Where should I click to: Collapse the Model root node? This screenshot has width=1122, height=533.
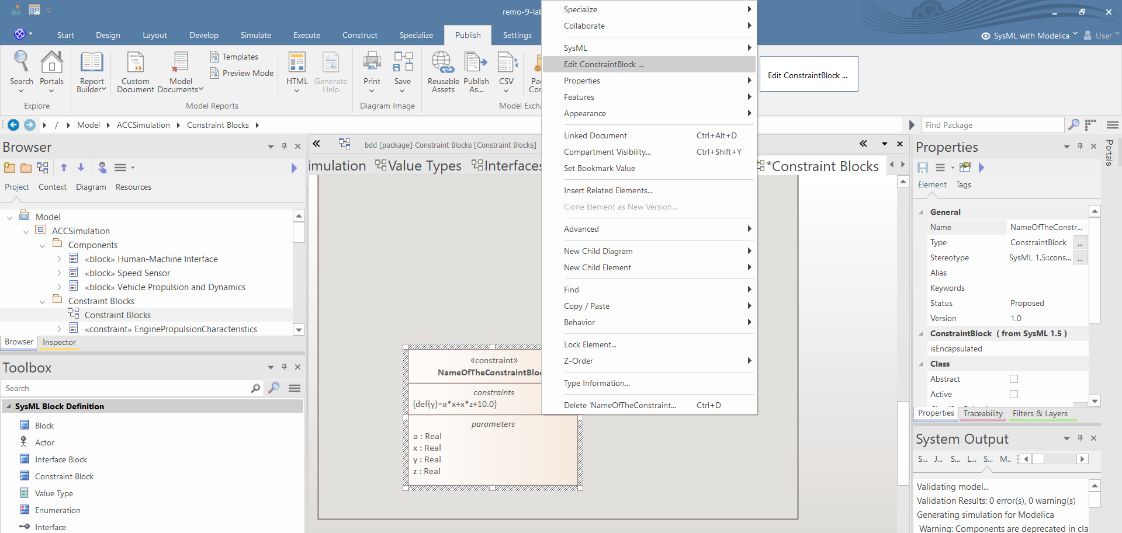9,217
